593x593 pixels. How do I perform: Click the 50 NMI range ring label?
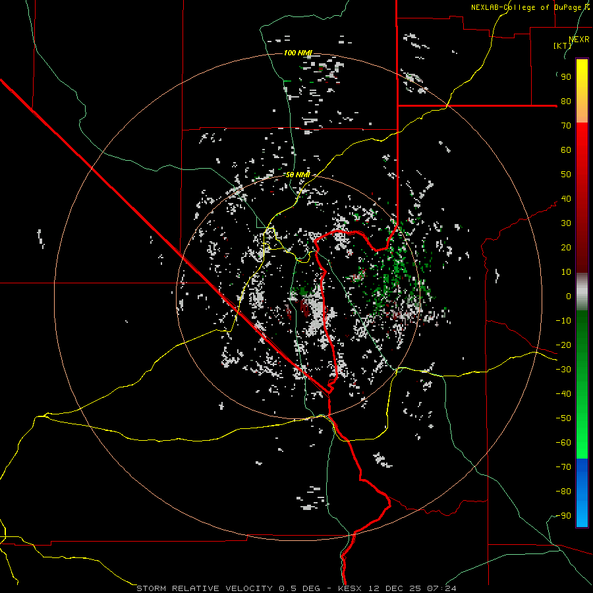point(298,175)
